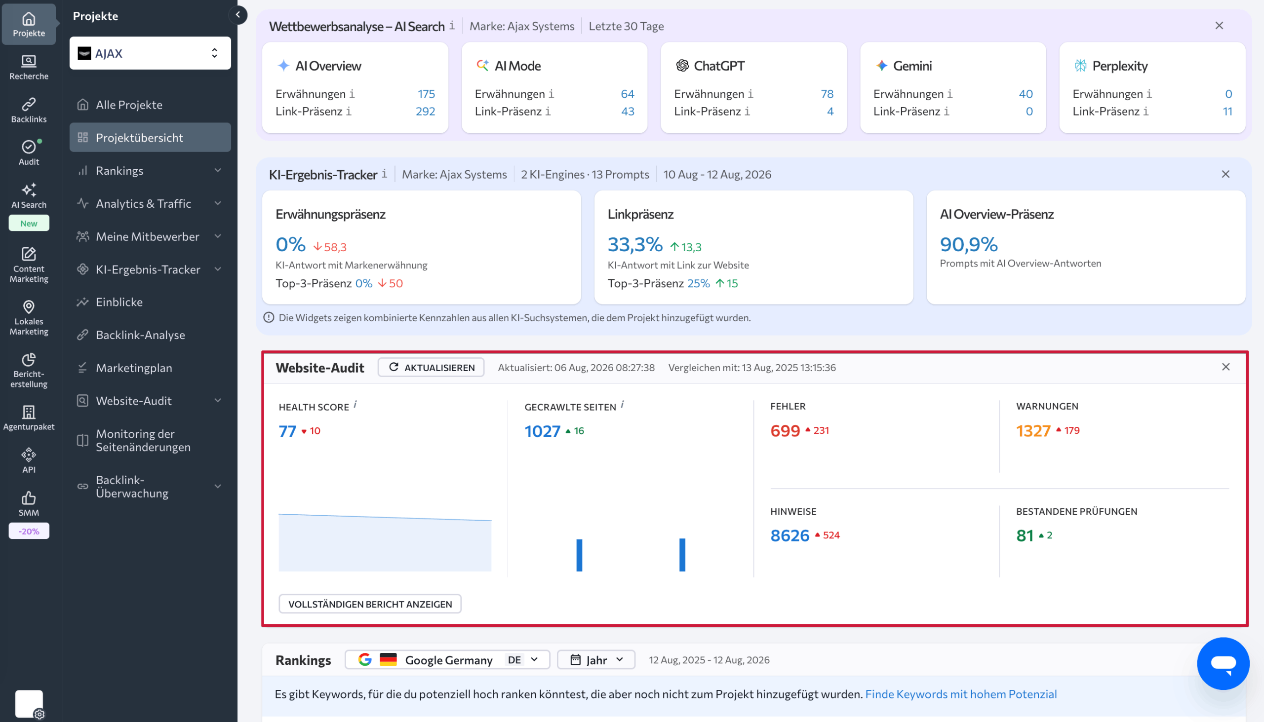The height and width of the screenshot is (722, 1264).
Task: Expand Analytics & Traffic menu
Action: (x=218, y=203)
